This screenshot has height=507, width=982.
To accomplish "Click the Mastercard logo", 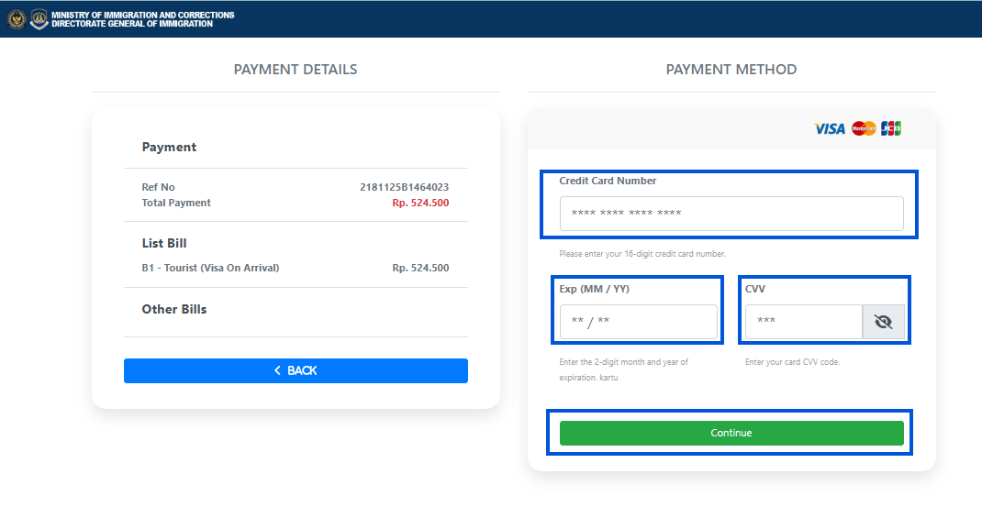I will click(x=864, y=128).
